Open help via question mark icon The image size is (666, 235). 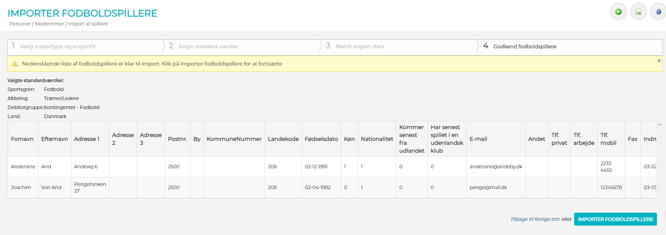(x=658, y=12)
